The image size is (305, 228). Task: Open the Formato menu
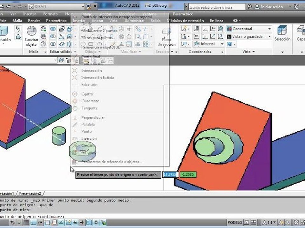click(x=50, y=14)
